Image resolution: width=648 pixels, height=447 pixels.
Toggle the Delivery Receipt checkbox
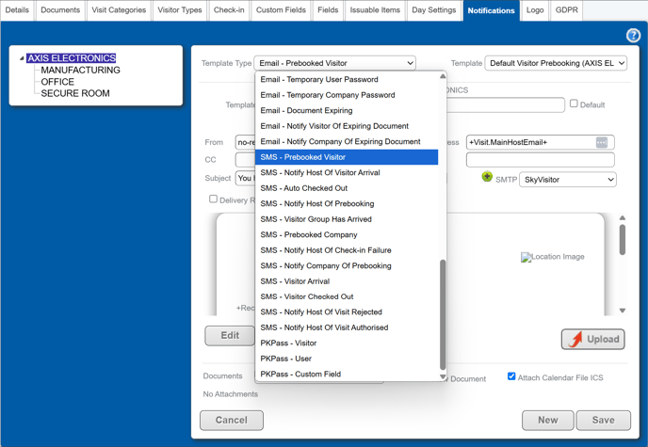pos(213,200)
